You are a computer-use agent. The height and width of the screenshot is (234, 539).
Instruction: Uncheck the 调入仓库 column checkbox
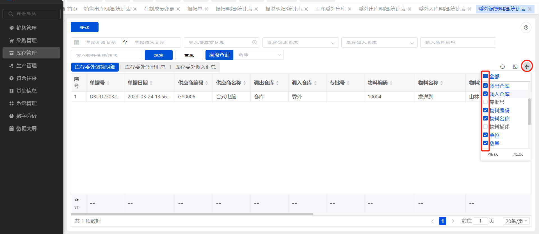coord(485,94)
